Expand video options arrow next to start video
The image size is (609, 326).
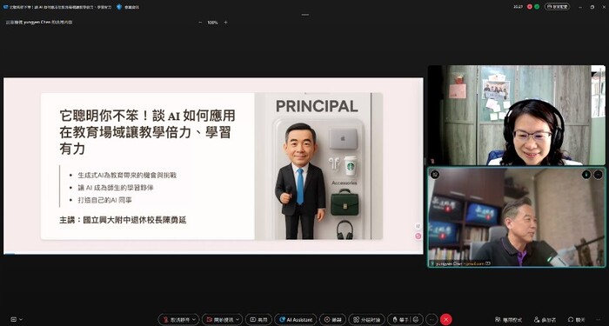[238, 319]
